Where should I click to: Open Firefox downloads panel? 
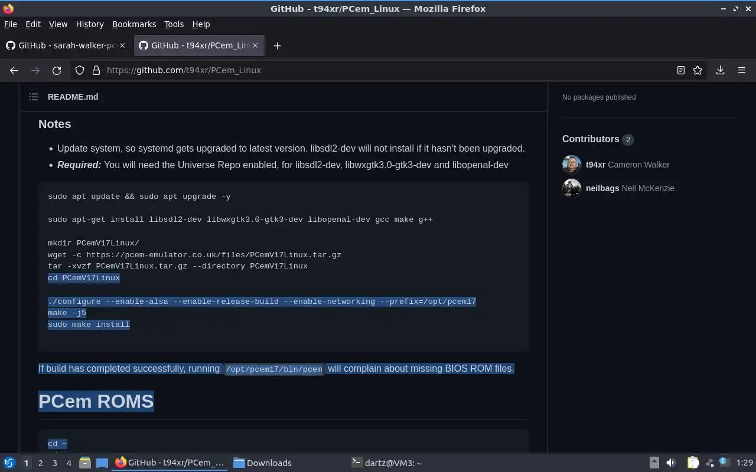(720, 70)
